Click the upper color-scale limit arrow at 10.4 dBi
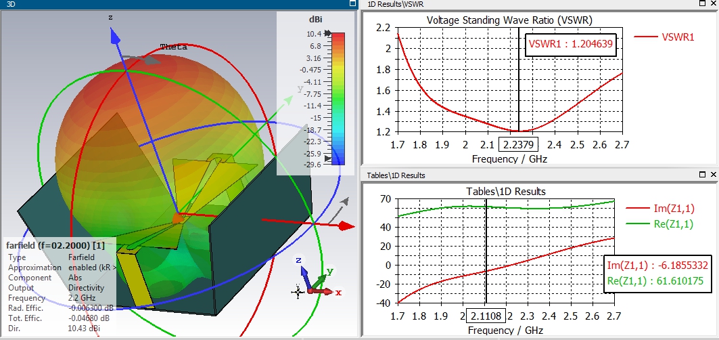This screenshot has width=719, height=340. (327, 33)
